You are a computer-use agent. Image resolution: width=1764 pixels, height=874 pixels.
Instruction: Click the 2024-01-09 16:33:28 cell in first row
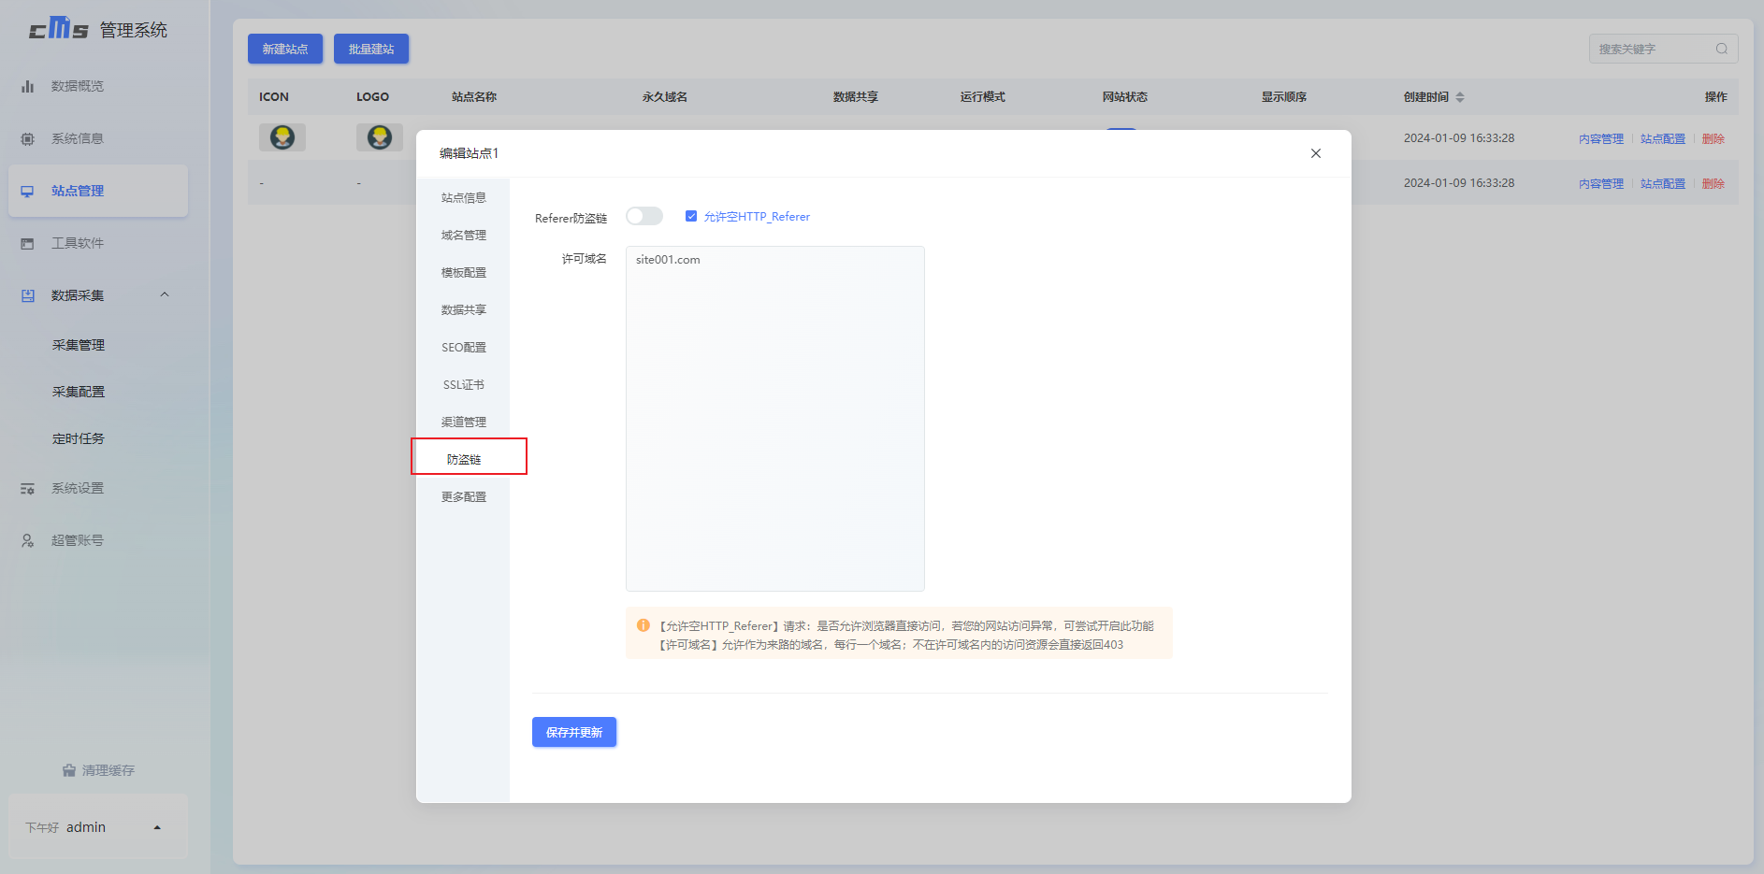(1459, 138)
